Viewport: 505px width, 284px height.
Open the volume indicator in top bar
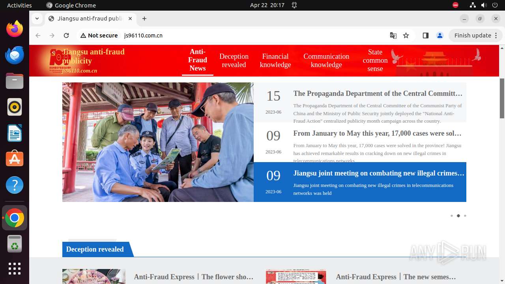coord(484,5)
